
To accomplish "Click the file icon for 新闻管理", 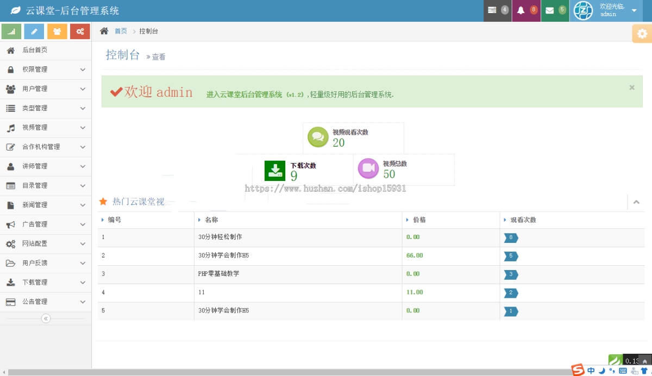I will tap(10, 205).
